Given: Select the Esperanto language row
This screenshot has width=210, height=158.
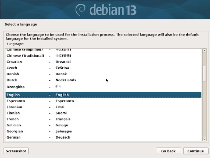Looking at the screenshot, I should click(103, 101).
